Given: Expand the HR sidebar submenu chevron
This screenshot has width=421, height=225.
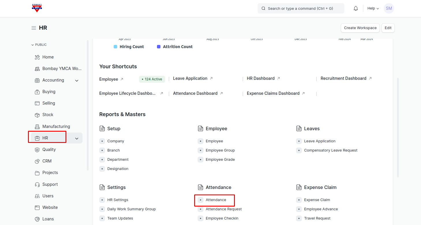Looking at the screenshot, I should (x=77, y=139).
